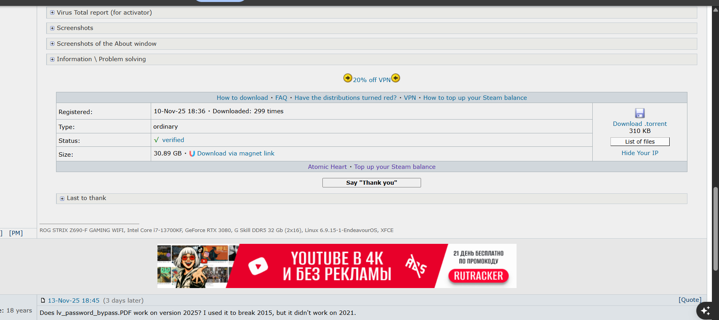Click the post page icon beside 13-Nov-25 date

43,301
